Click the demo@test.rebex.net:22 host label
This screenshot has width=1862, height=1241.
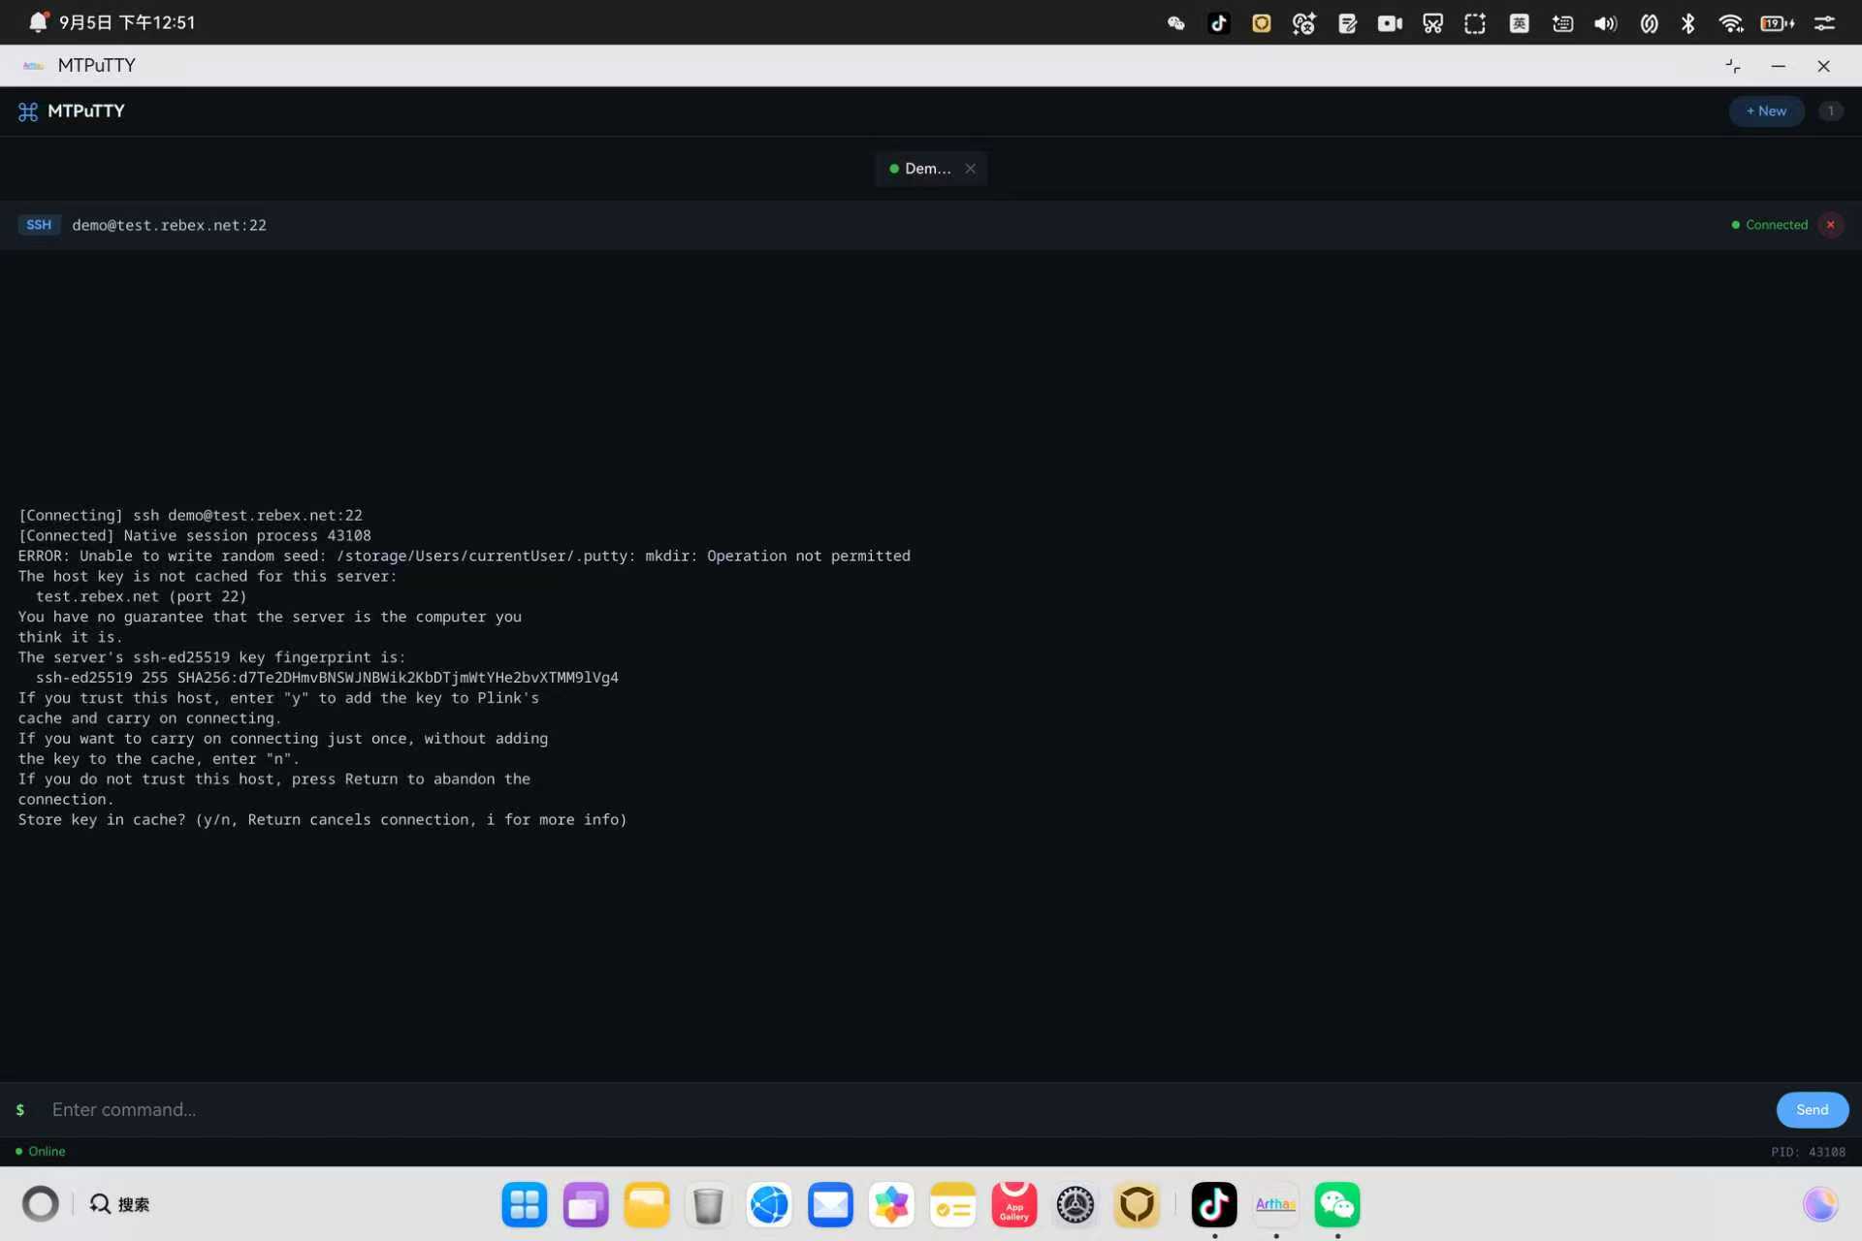tap(169, 225)
